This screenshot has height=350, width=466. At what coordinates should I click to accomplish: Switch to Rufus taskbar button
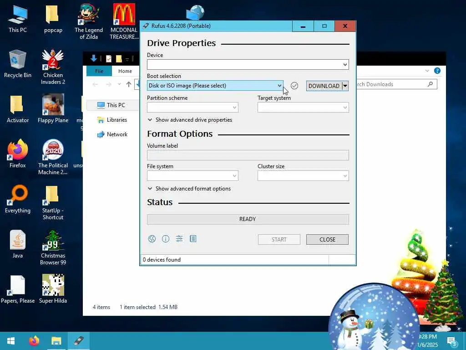78,341
